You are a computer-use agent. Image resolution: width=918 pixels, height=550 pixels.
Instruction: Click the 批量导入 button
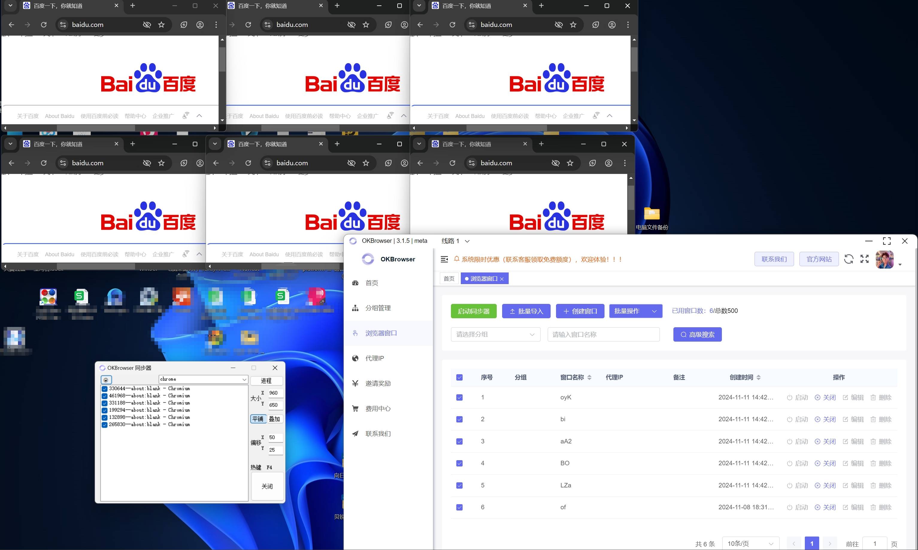click(526, 311)
